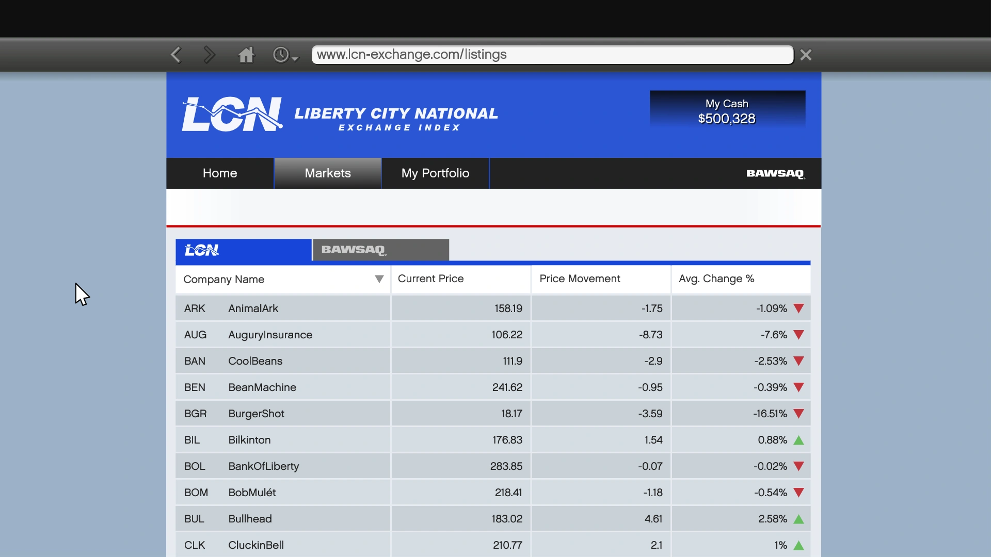Screen dimensions: 991x557
Task: Go back using the browser back arrow
Action: [176, 55]
